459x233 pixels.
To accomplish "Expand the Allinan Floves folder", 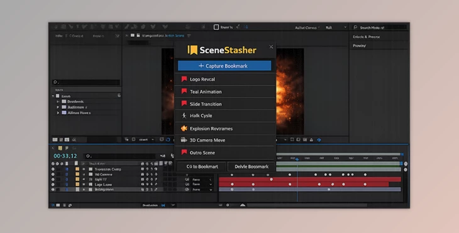I will coord(58,113).
